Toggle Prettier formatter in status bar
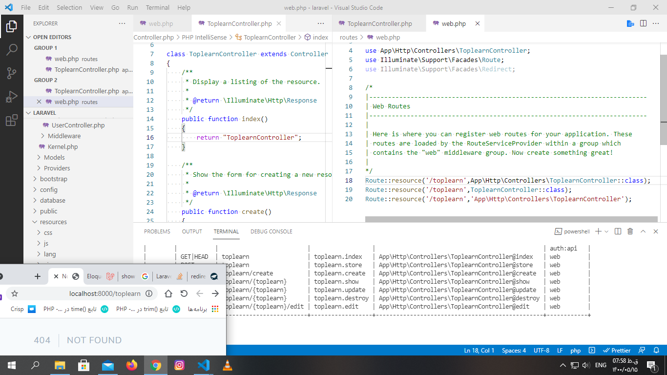This screenshot has height=375, width=667. (x=617, y=350)
